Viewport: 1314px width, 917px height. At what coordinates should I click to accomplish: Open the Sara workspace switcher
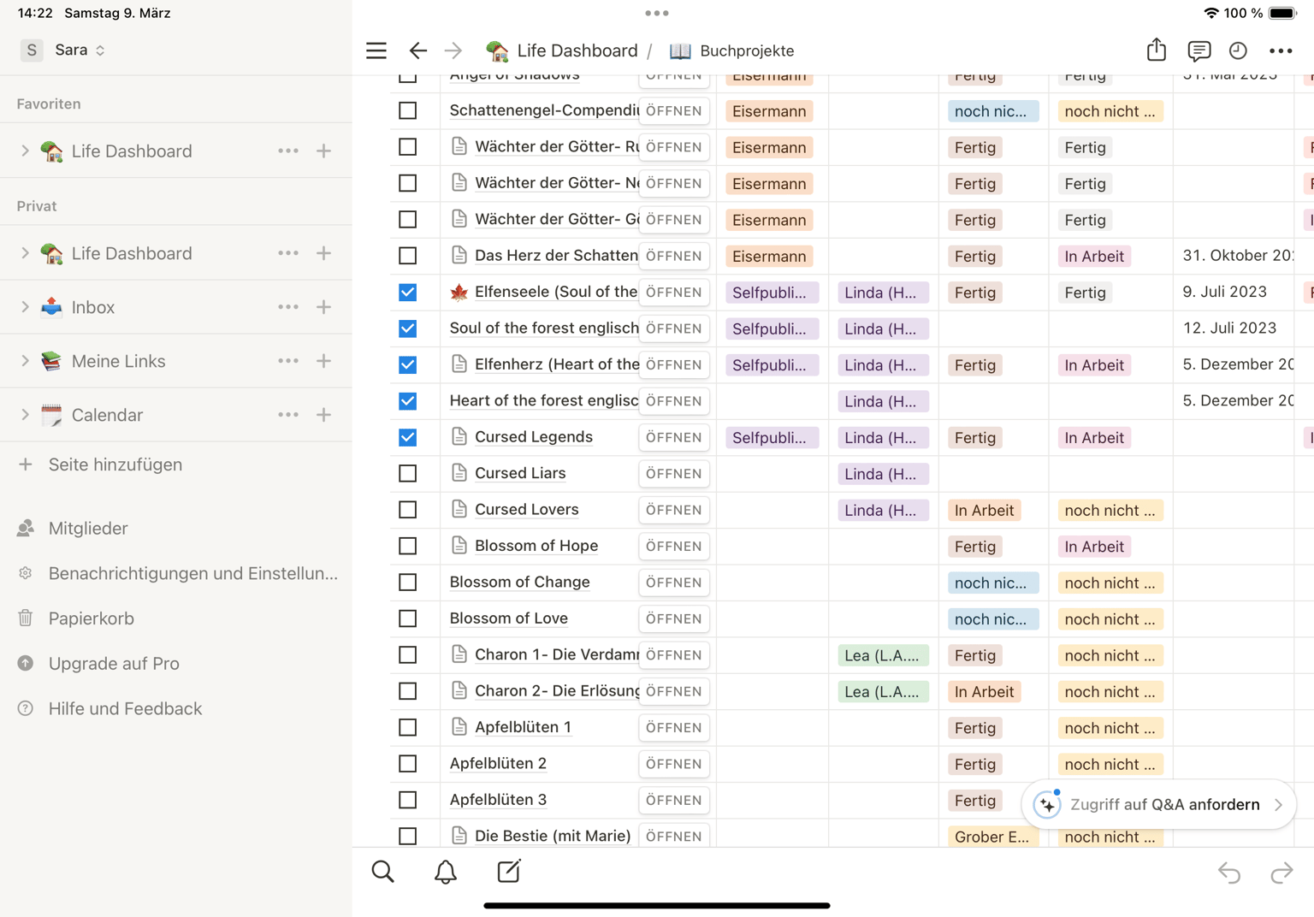[x=64, y=50]
